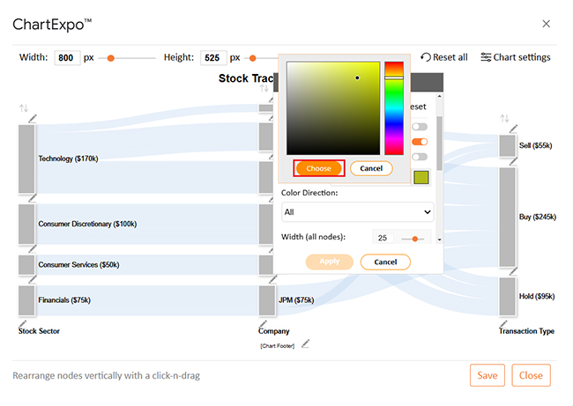
Task: Click the Choose button in color picker
Action: coord(318,168)
